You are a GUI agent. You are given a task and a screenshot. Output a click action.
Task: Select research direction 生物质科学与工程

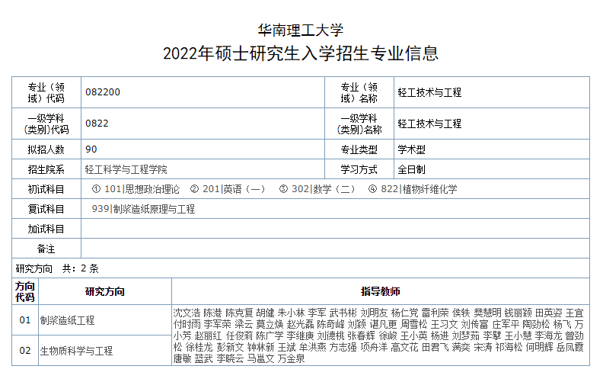pyautogui.click(x=76, y=351)
